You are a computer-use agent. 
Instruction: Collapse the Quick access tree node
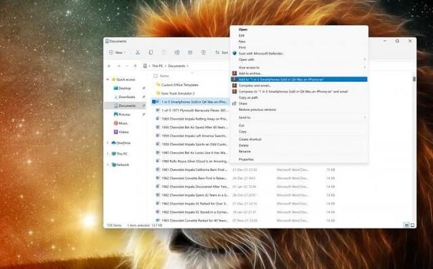[x=108, y=80]
